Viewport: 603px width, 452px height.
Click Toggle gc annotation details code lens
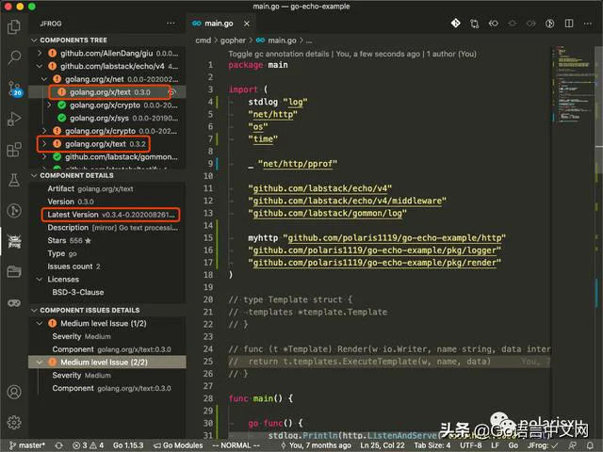279,54
